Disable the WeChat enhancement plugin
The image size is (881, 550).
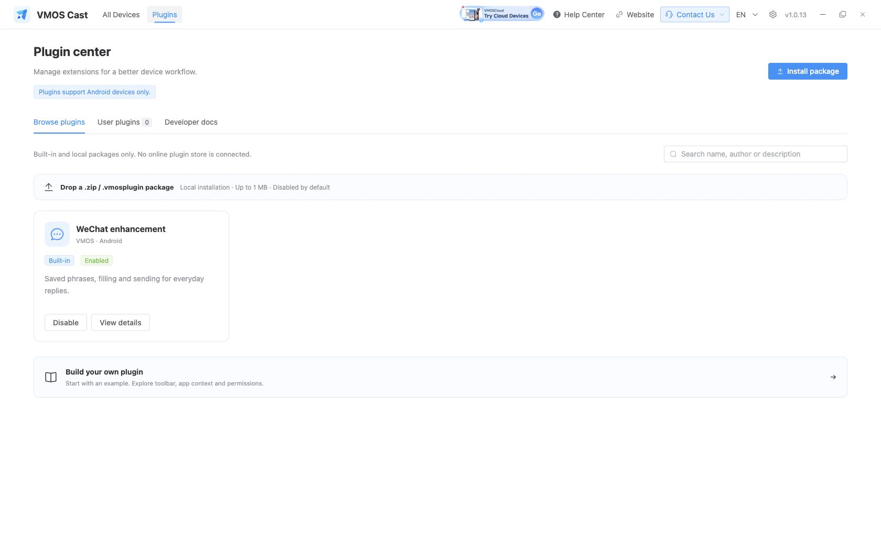click(x=66, y=323)
